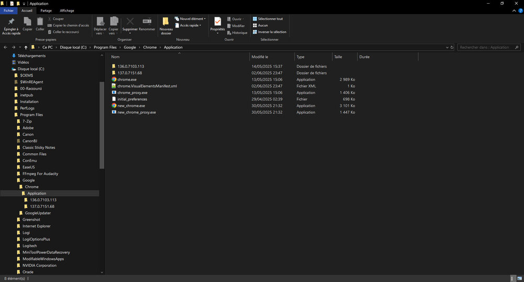Viewport: 524px width, 282px height.
Task: Click the refresh button beside the address bar
Action: click(x=452, y=47)
